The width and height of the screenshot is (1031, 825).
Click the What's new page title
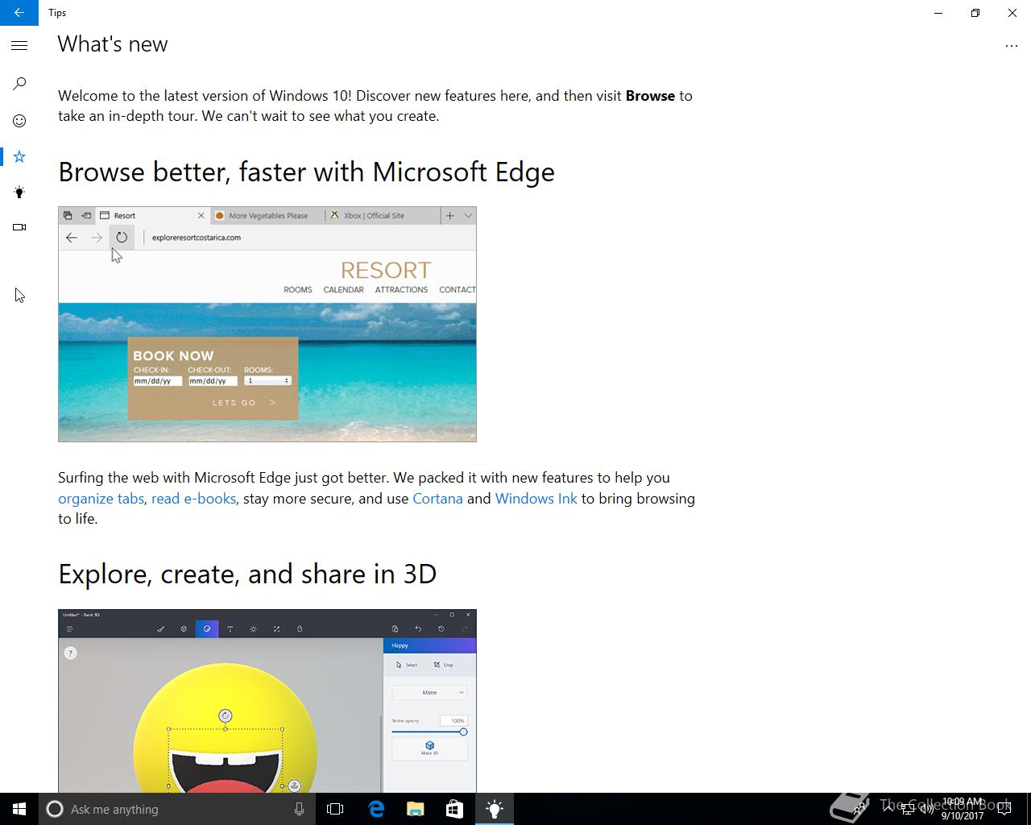(113, 44)
